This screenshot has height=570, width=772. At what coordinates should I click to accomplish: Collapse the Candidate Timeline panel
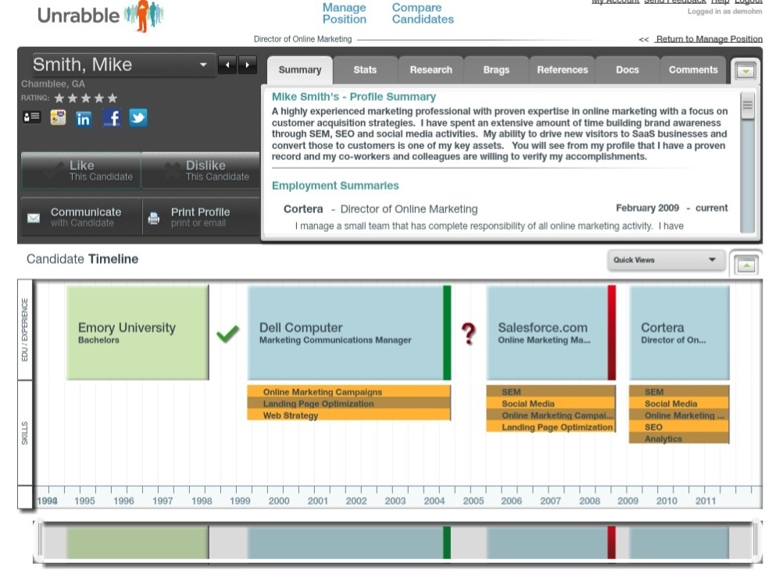(746, 265)
